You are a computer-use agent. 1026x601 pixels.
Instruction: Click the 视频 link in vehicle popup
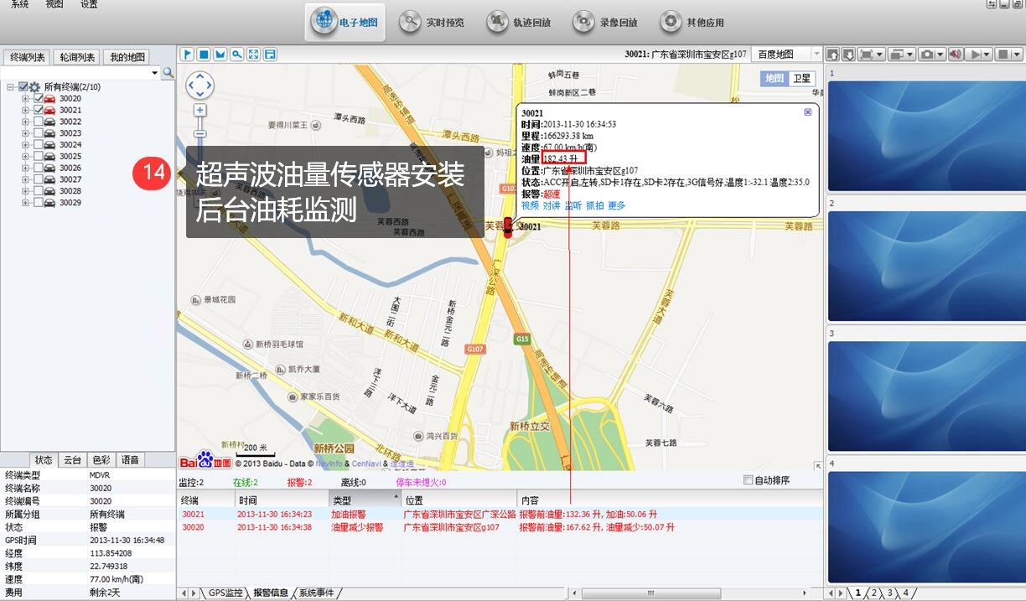click(530, 205)
